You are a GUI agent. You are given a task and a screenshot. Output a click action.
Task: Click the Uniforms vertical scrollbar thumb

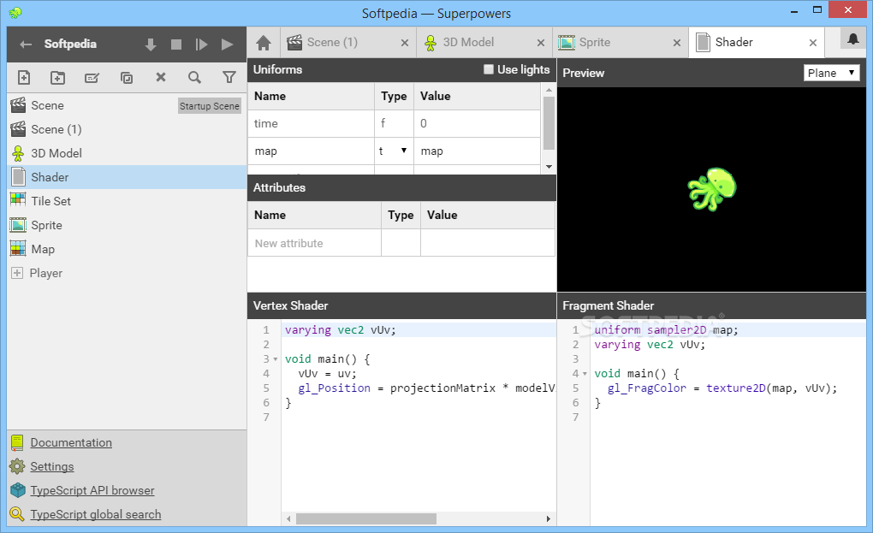(x=549, y=123)
